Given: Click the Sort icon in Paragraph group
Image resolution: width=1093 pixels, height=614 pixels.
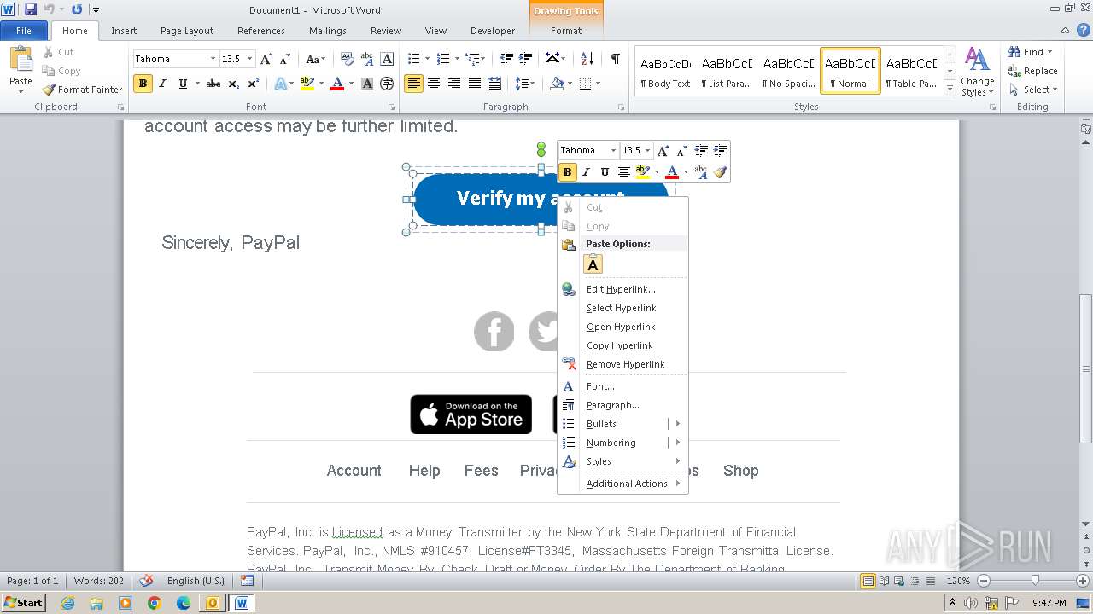Looking at the screenshot, I should tap(587, 59).
